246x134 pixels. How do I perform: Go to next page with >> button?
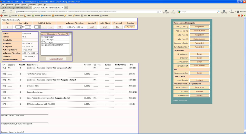(51, 27)
